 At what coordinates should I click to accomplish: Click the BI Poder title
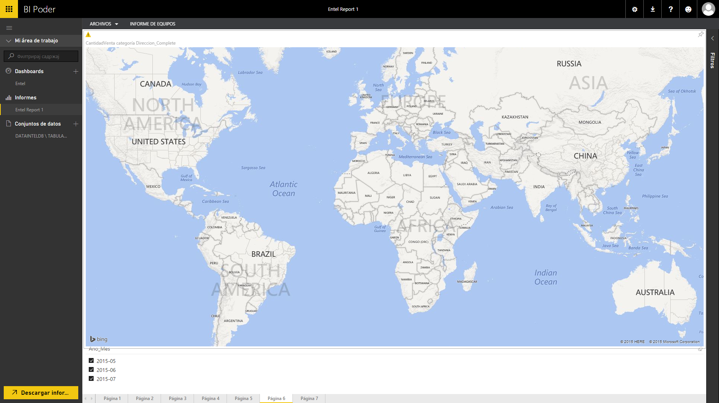(x=39, y=9)
